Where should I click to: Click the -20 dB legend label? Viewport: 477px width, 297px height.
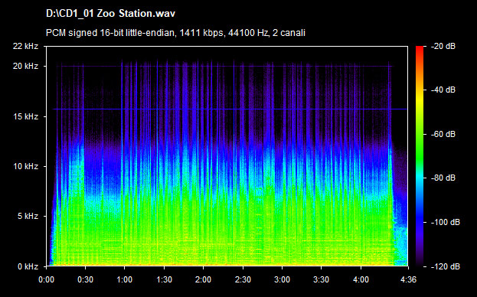(x=443, y=46)
